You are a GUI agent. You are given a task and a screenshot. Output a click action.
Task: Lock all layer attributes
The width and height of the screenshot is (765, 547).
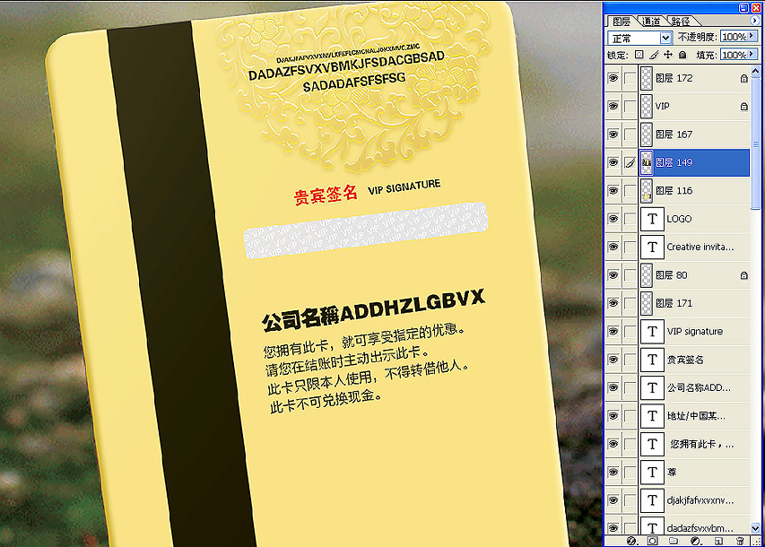point(682,55)
